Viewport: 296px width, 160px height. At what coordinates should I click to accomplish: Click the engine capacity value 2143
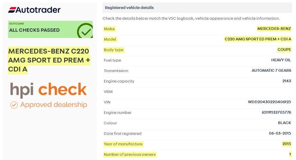pos(286,81)
